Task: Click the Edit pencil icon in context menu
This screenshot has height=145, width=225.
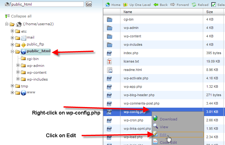Action: (x=155, y=134)
